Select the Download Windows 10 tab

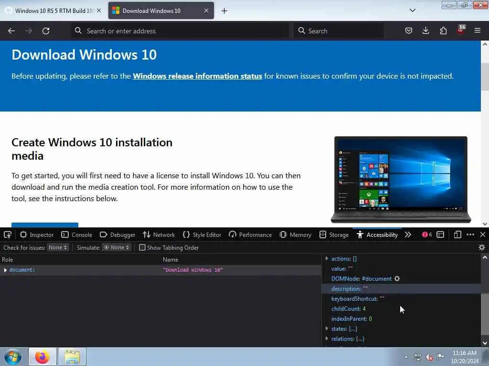tap(161, 10)
